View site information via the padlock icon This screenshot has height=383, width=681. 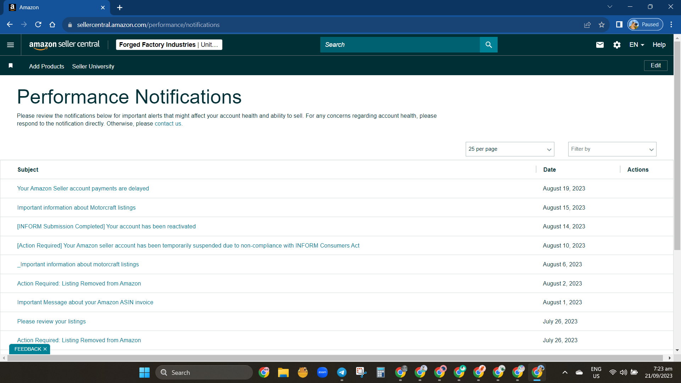click(70, 25)
